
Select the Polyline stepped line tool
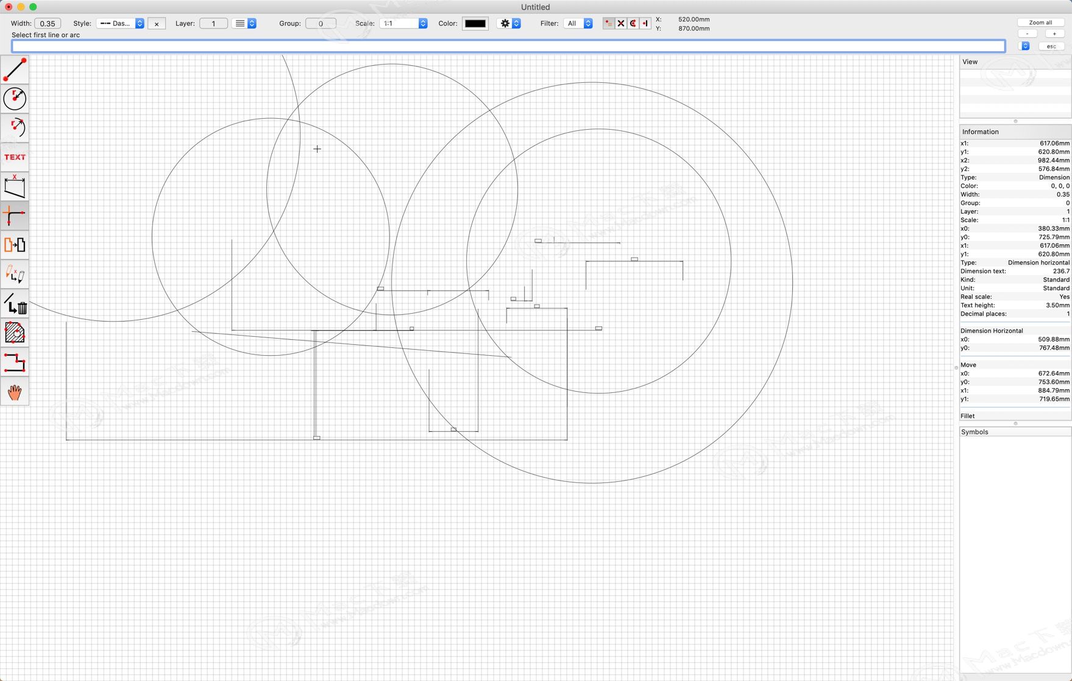pos(15,362)
